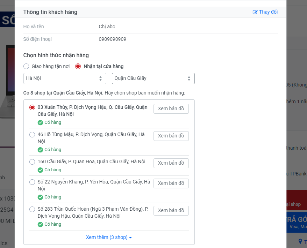The height and width of the screenshot is (248, 307).
Task: Select Nhận tại cửa hàng pickup option
Action: click(x=78, y=66)
